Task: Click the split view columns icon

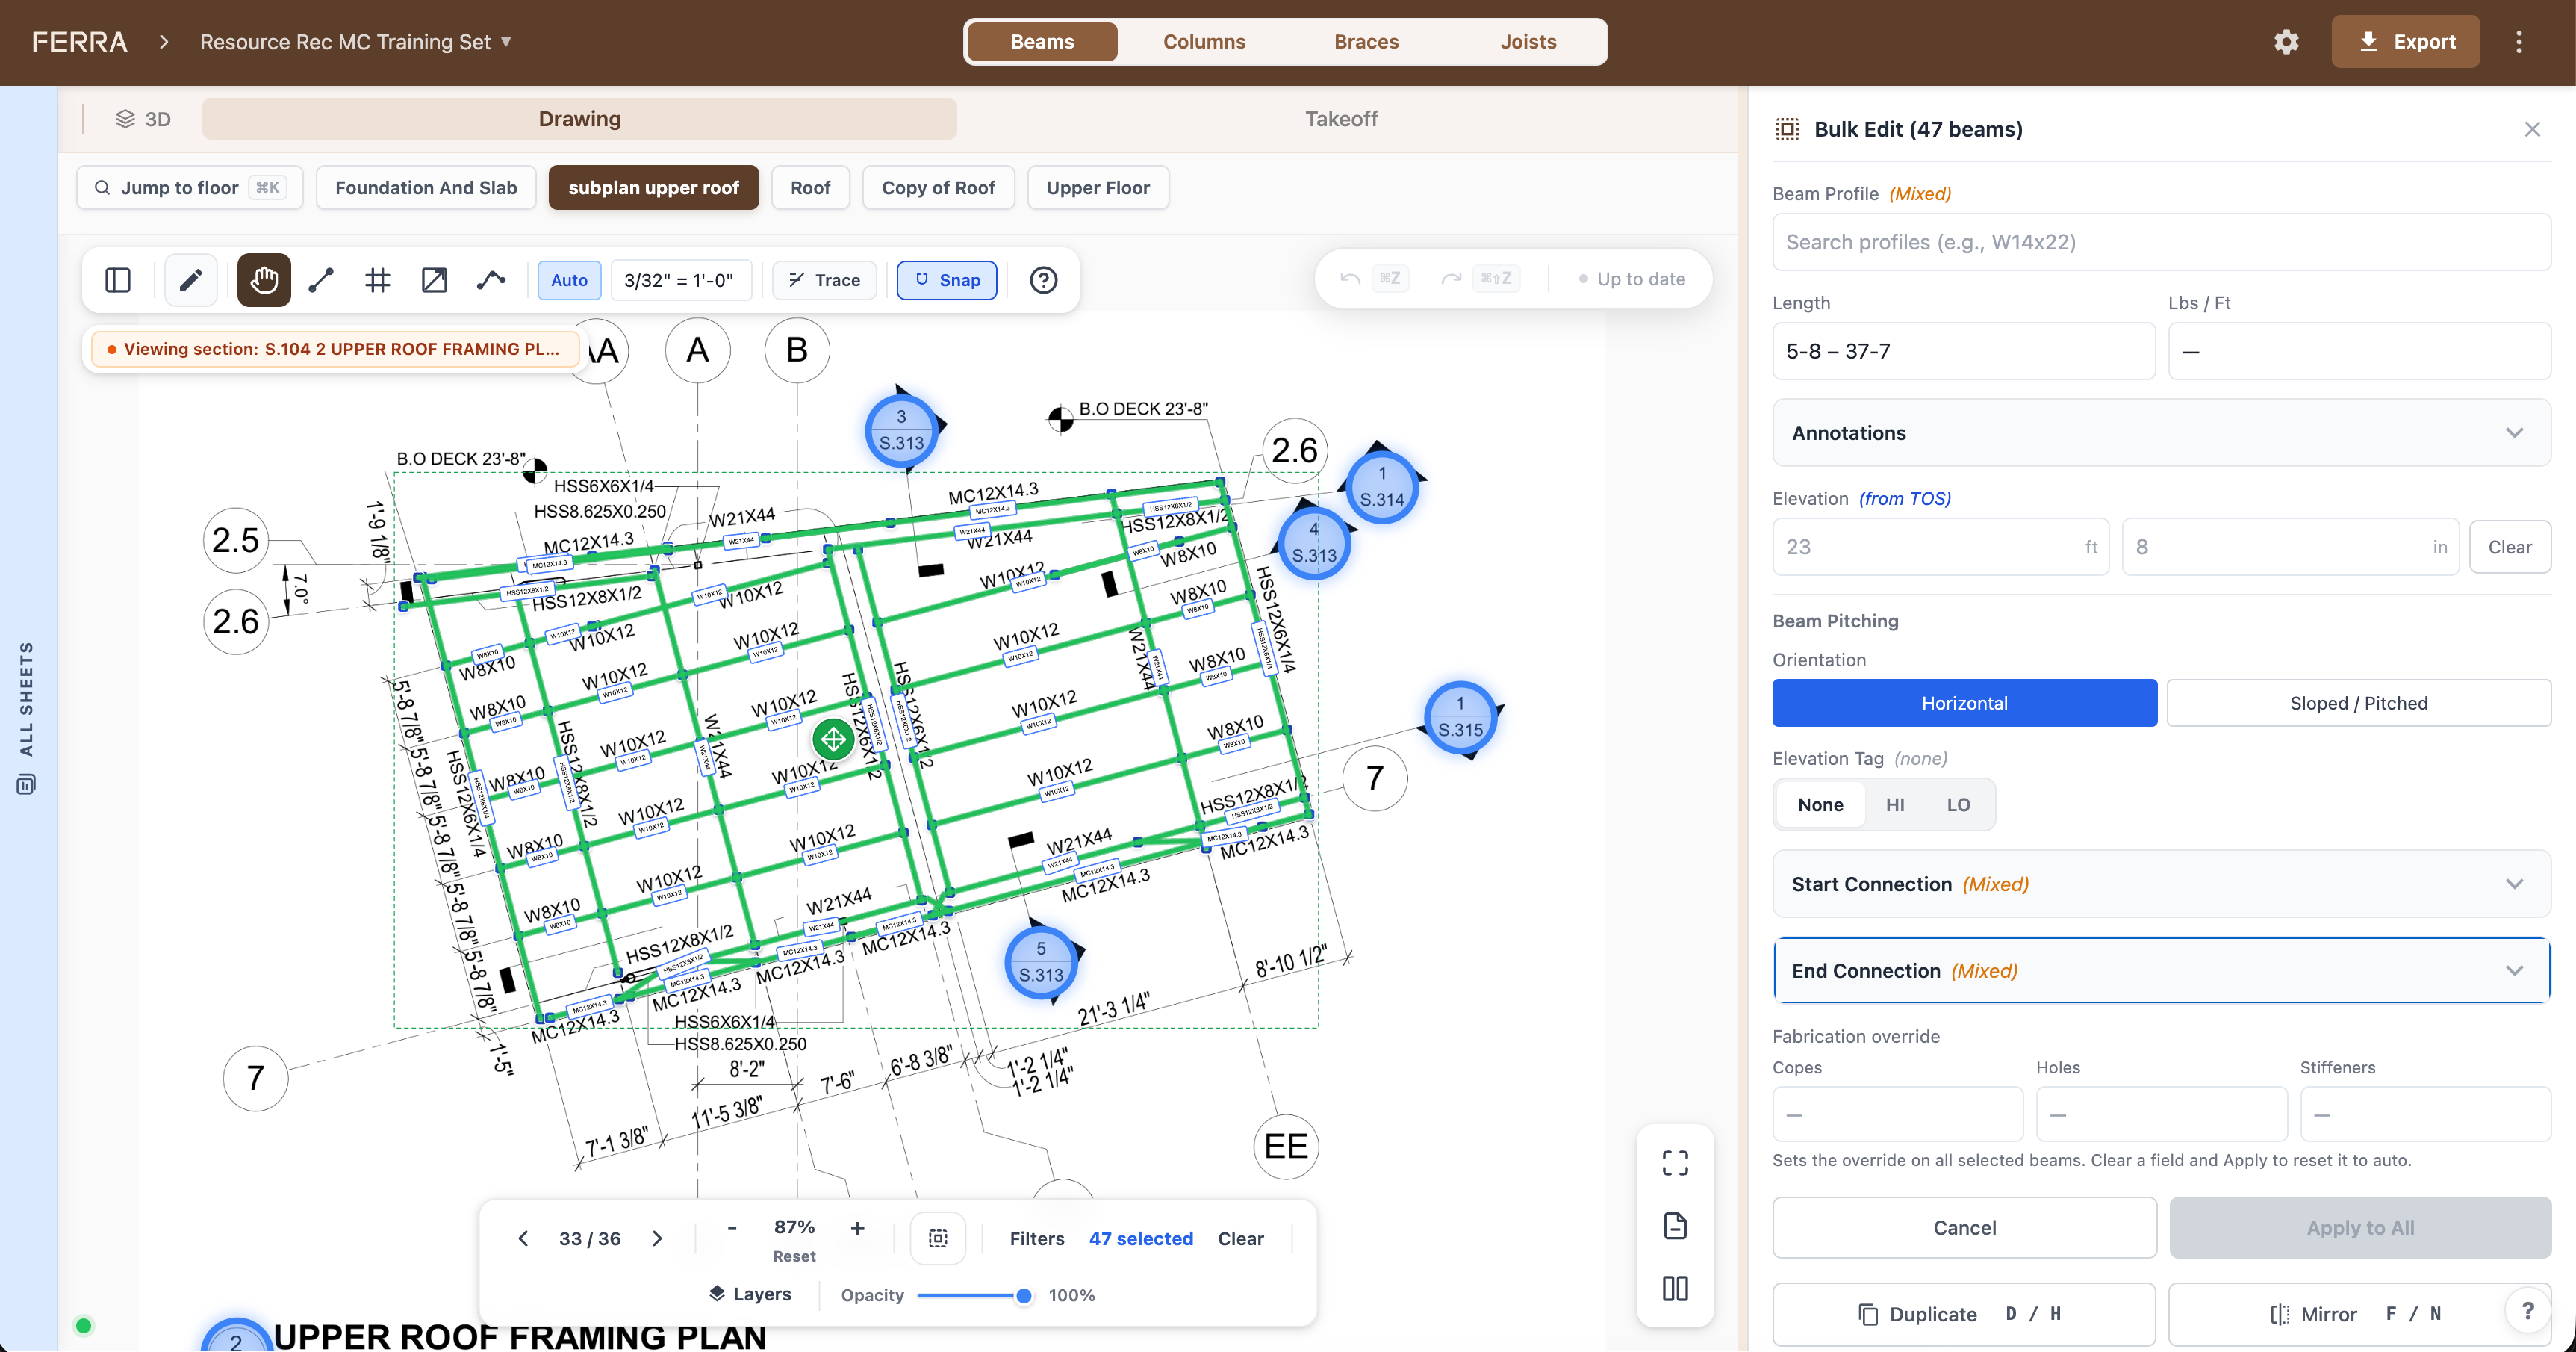Action: coord(1675,1289)
